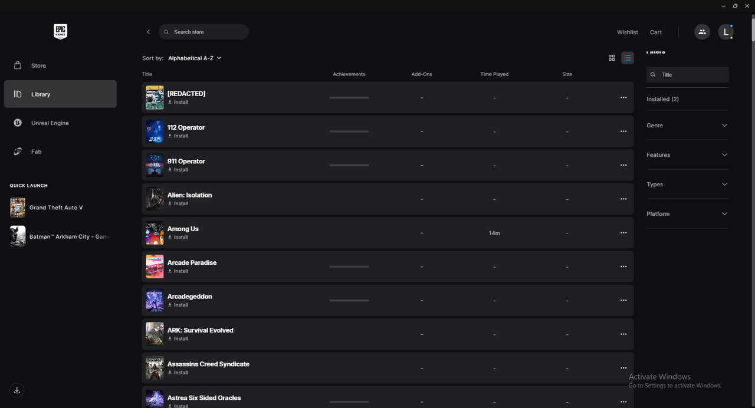Open the Sort by Alphabetical A-Z dropdown

(x=195, y=58)
